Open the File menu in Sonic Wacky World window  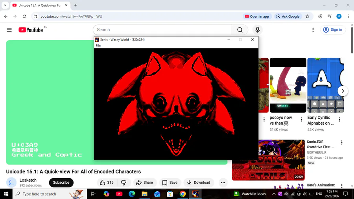[x=98, y=46]
